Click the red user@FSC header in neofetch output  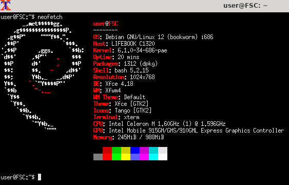tap(106, 24)
